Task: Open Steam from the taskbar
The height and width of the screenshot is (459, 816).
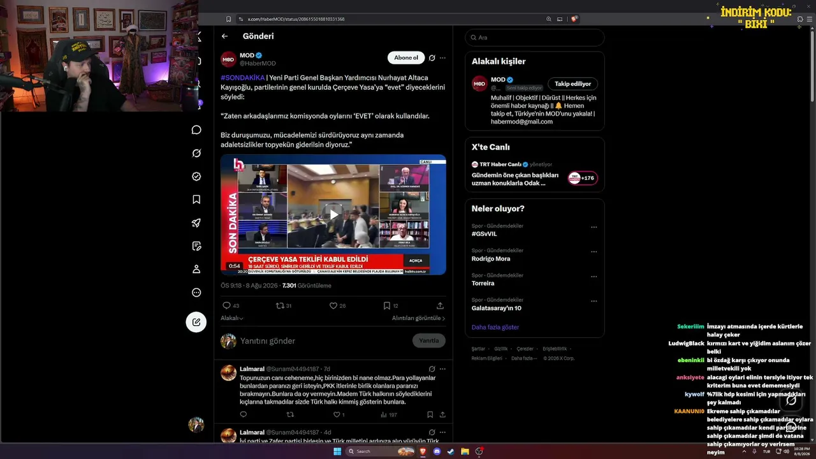Action: point(451,451)
